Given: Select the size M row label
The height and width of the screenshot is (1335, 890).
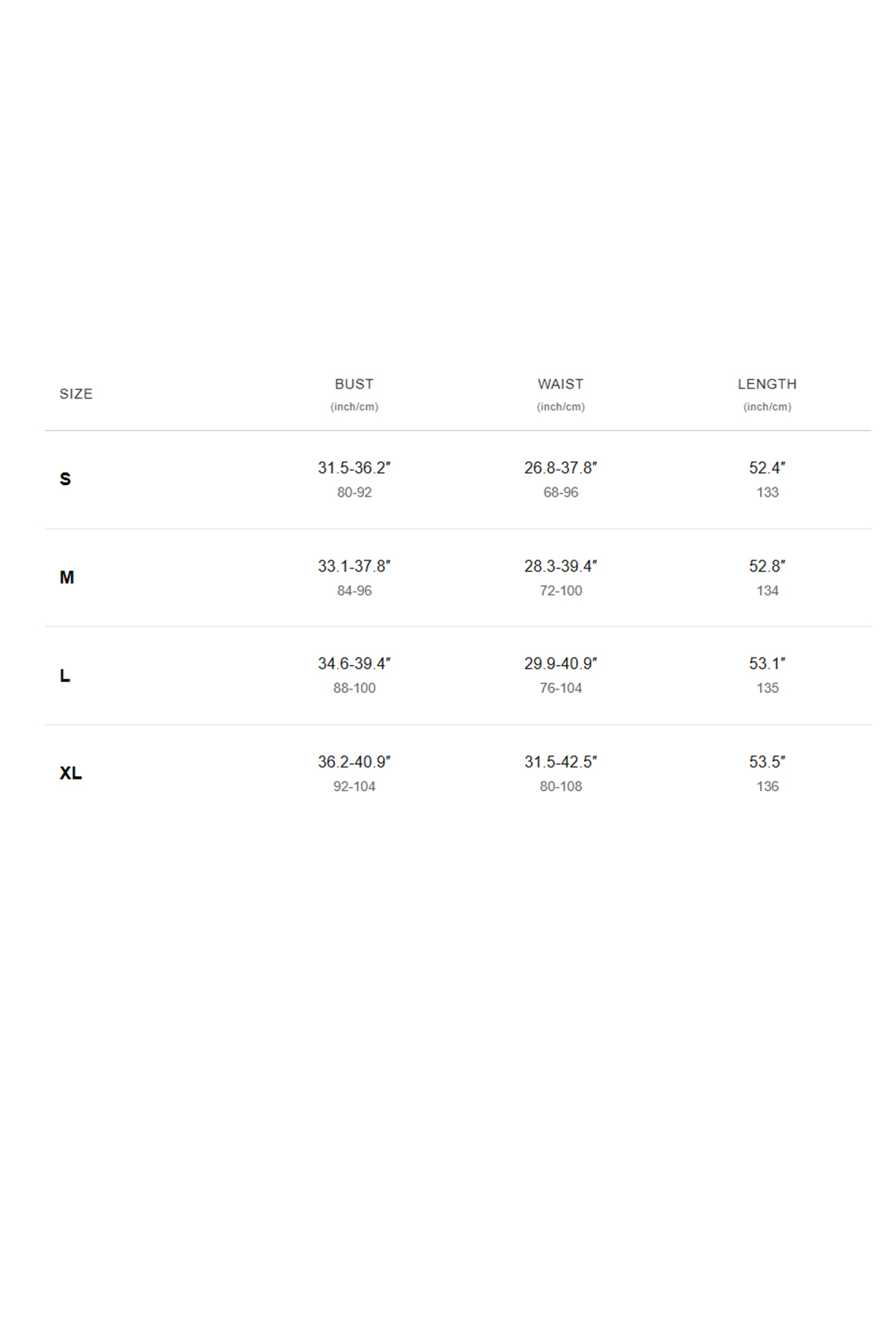Looking at the screenshot, I should [x=67, y=578].
